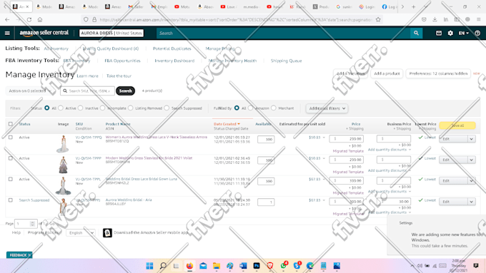Click the black Search button
Screen dimensions: 486x273
(x=125, y=91)
